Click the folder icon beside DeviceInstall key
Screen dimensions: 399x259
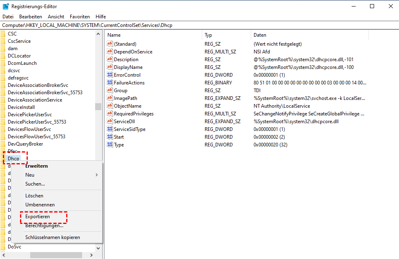pos(3,107)
